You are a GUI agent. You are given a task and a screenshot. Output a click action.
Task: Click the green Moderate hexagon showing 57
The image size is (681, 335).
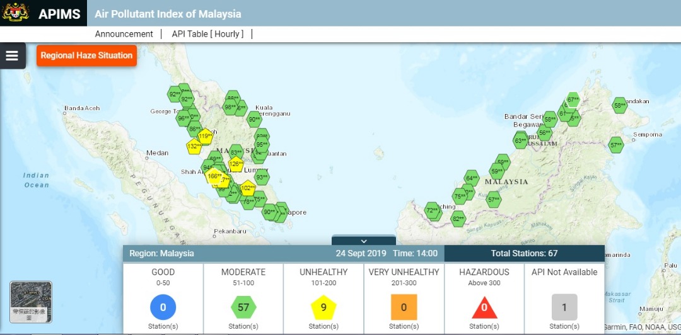(x=243, y=307)
